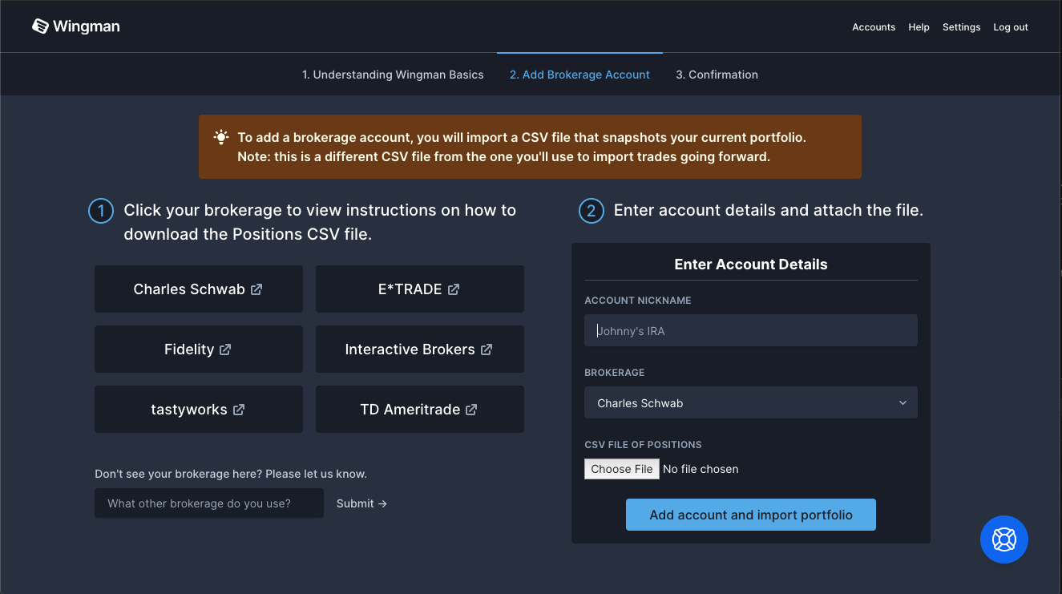Expand the Brokerage dropdown

(751, 403)
